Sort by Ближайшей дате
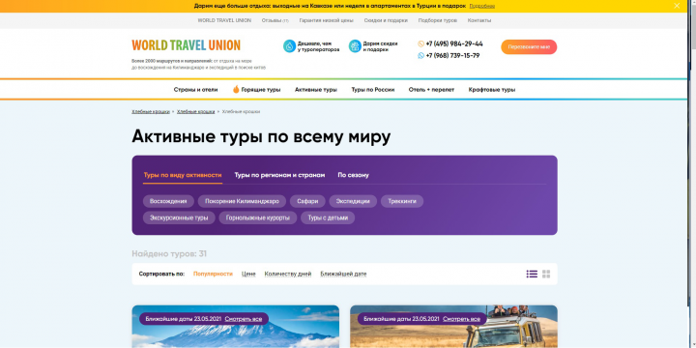The width and height of the screenshot is (696, 348). pyautogui.click(x=343, y=274)
